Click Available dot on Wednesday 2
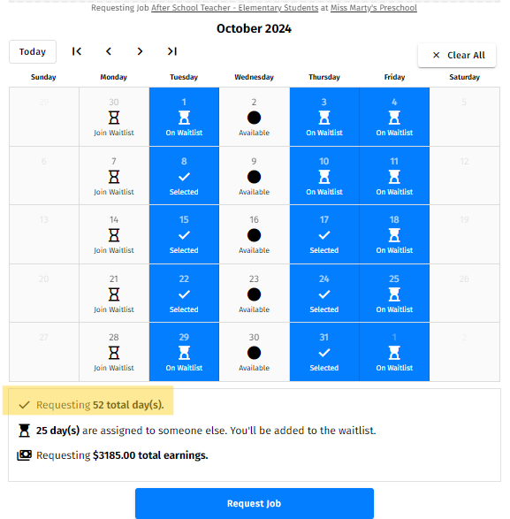The image size is (510, 519). click(254, 118)
